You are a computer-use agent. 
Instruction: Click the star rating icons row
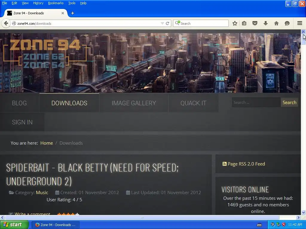coord(68,214)
